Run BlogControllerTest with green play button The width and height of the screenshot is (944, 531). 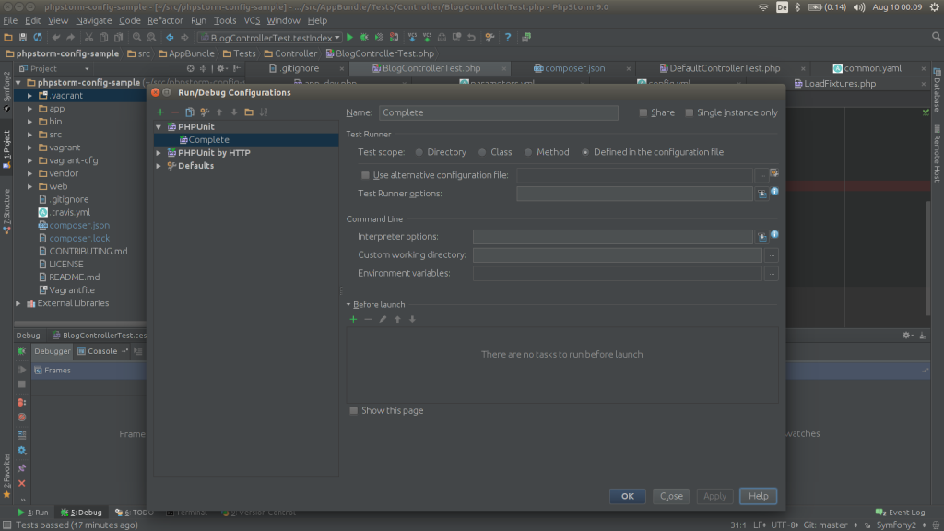point(349,37)
